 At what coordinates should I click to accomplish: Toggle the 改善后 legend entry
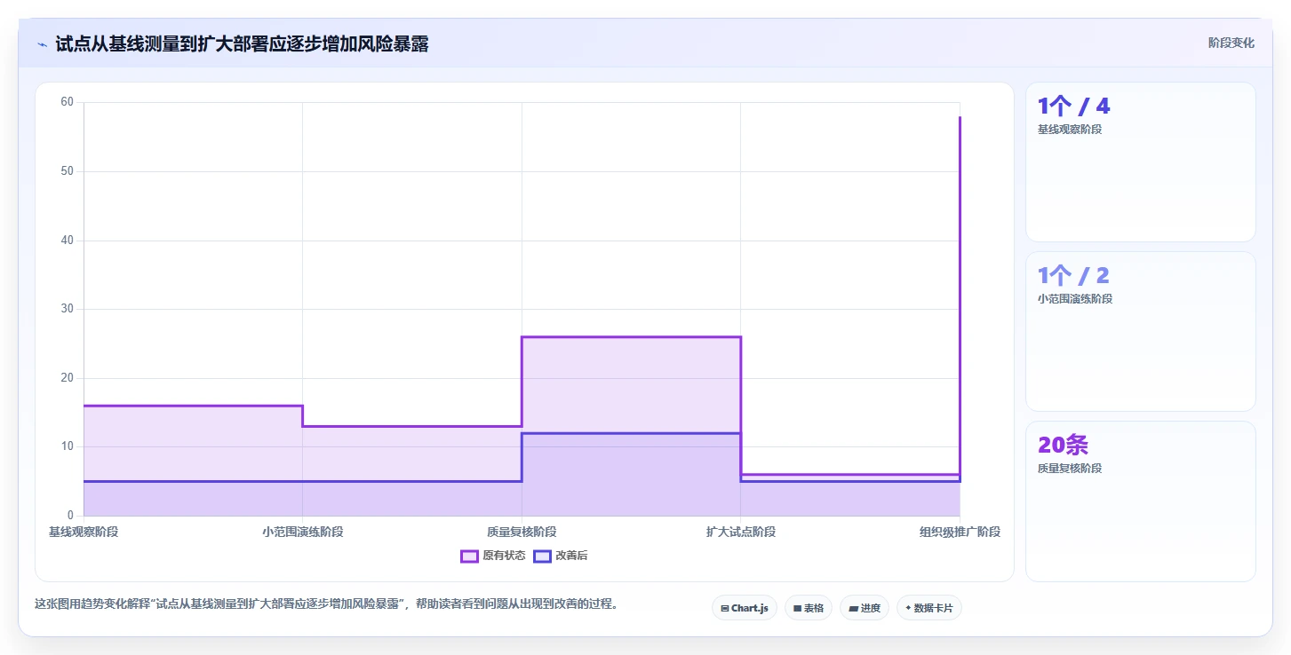pyautogui.click(x=560, y=556)
